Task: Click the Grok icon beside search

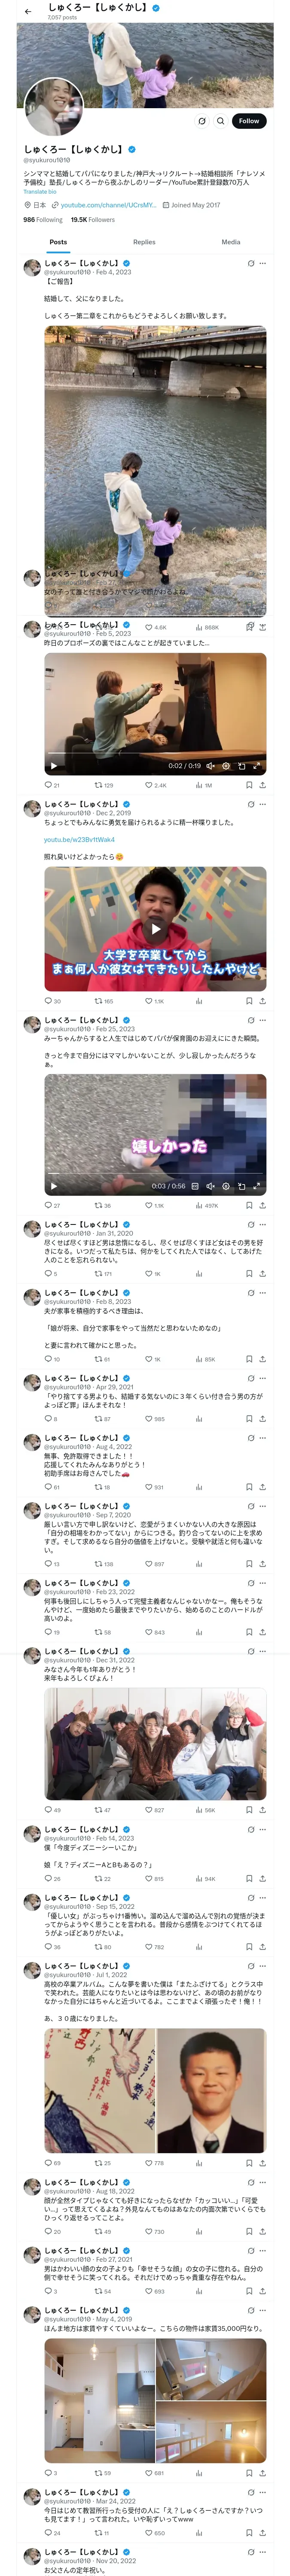Action: point(202,121)
